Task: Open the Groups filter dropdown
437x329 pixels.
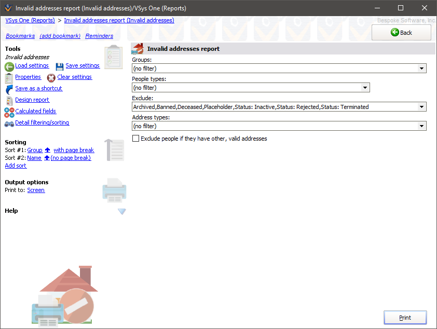Action: [422, 68]
